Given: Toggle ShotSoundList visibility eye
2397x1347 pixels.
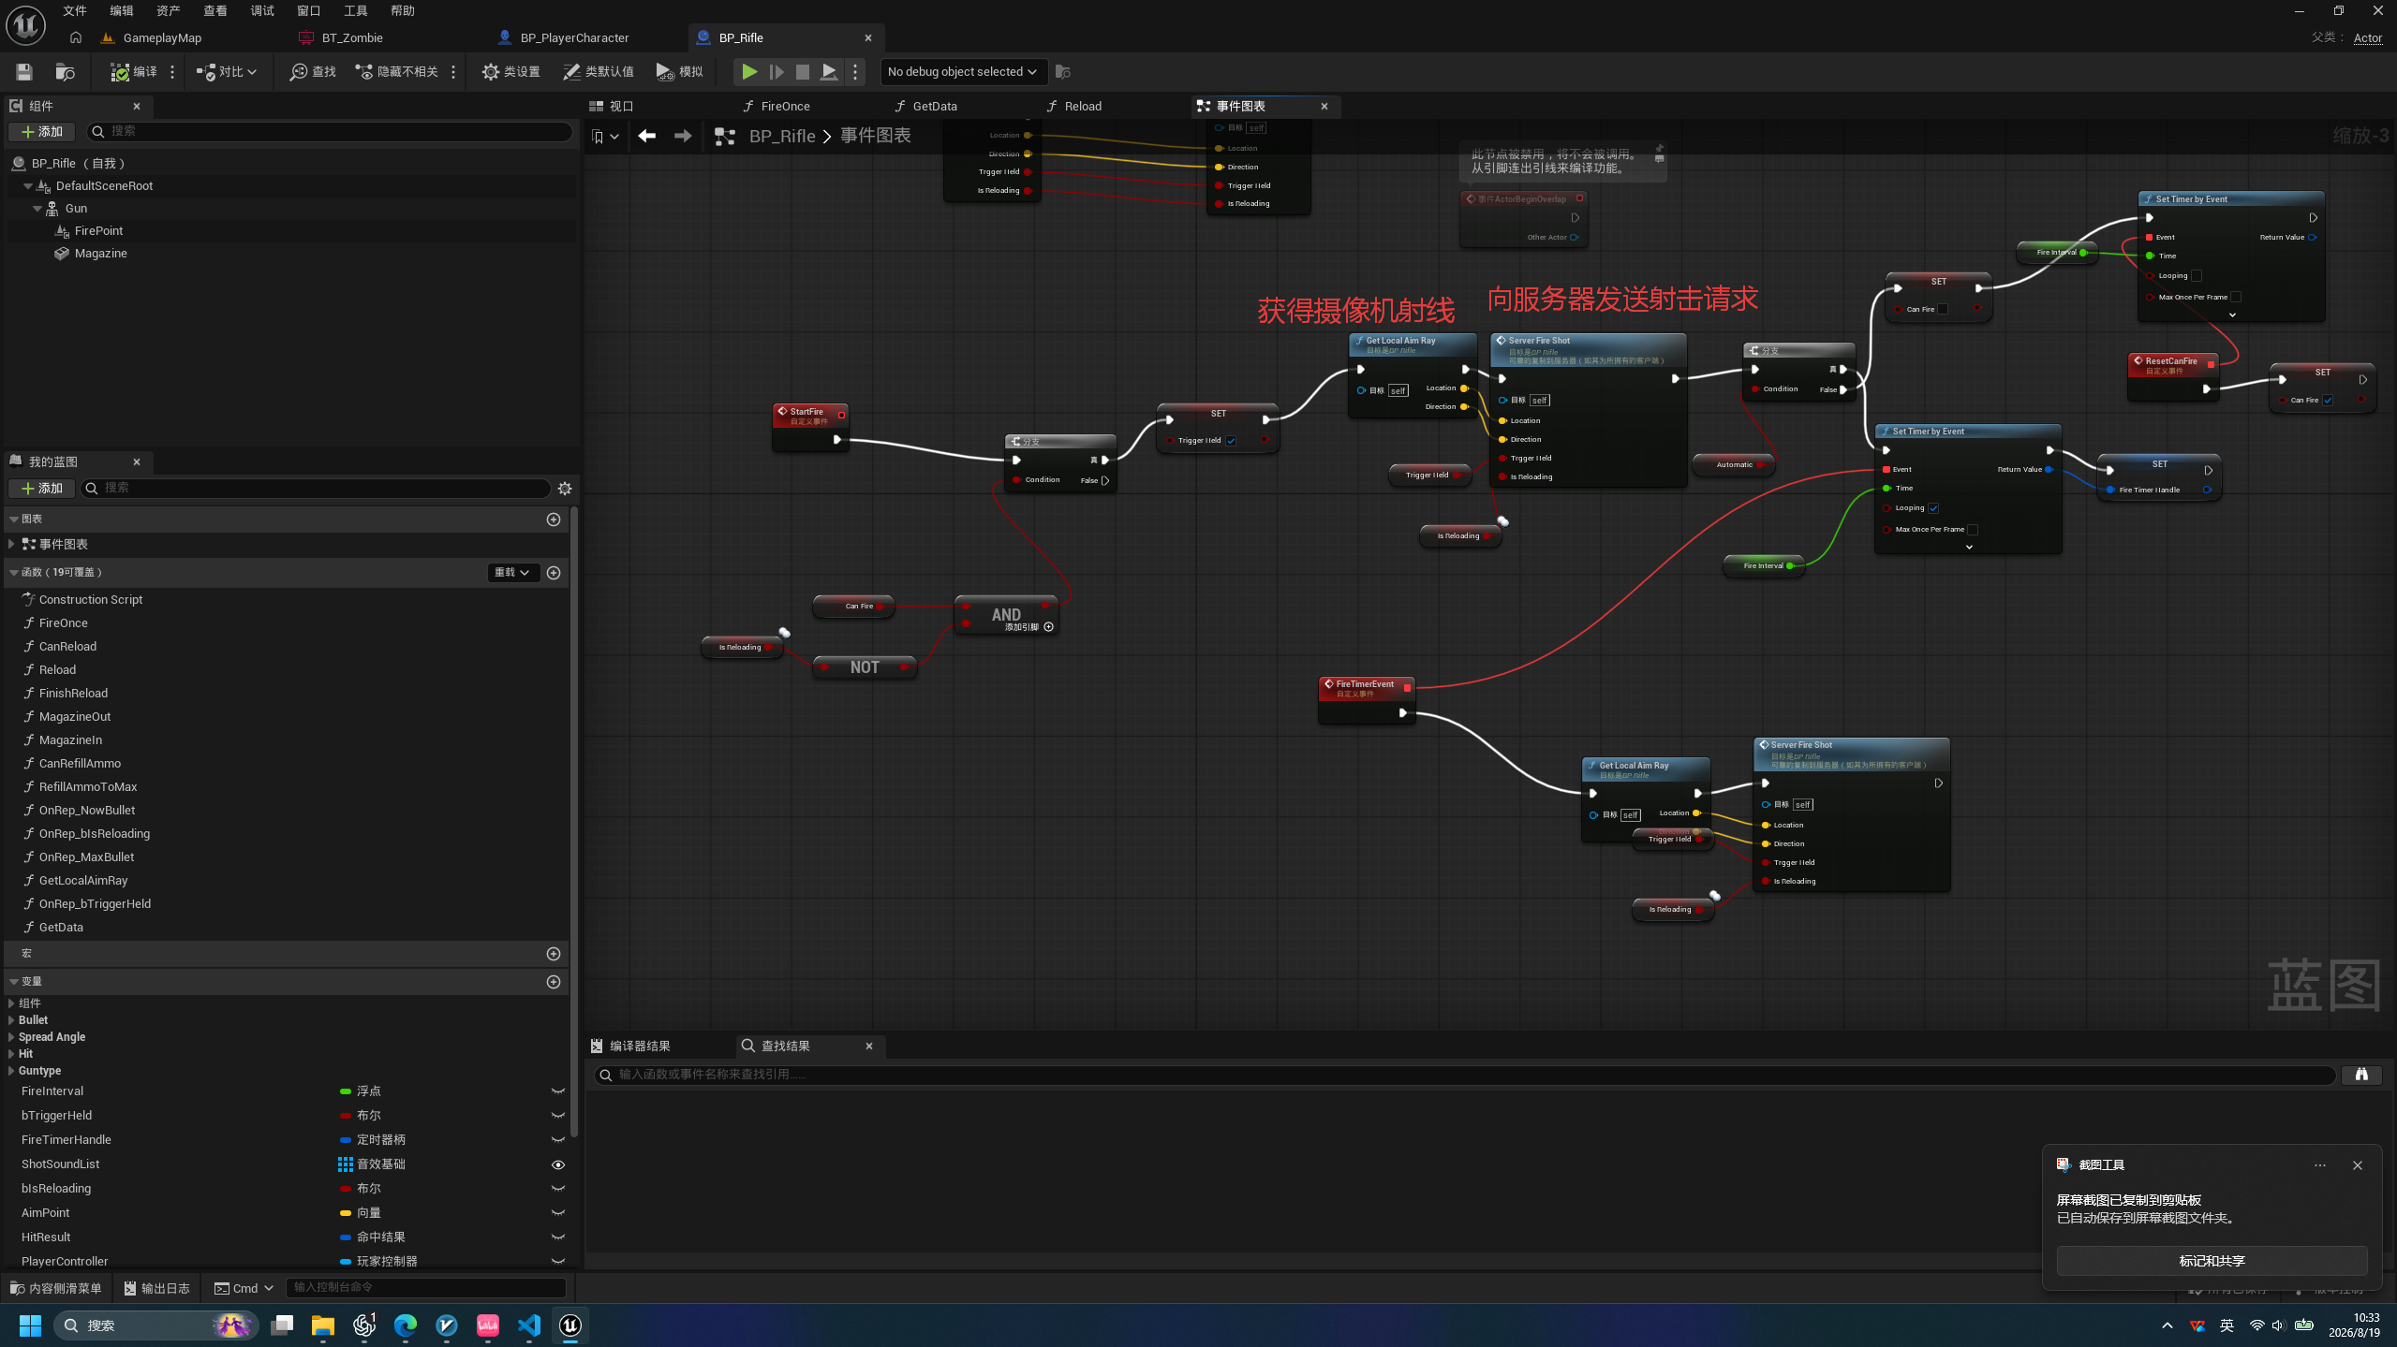Looking at the screenshot, I should [x=558, y=1164].
